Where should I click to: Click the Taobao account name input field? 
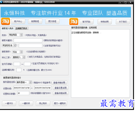(30, 46)
